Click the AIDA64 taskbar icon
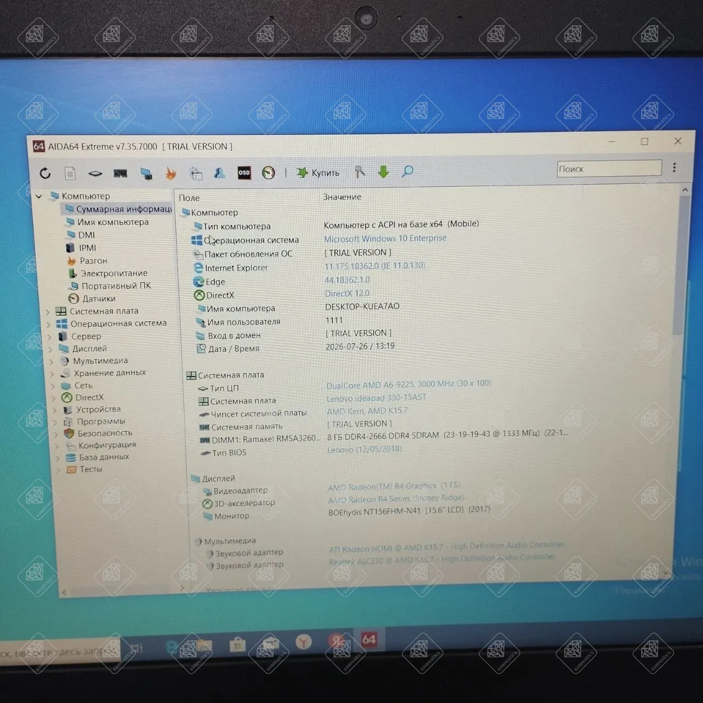The height and width of the screenshot is (703, 703). (369, 639)
